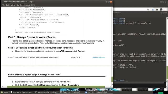Screen dimensions: 168x94
Task: Click the PDF vertical scrollbar thumb
Action: click(x=112, y=79)
